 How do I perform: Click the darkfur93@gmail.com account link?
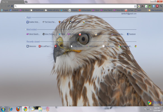pos(129,14)
